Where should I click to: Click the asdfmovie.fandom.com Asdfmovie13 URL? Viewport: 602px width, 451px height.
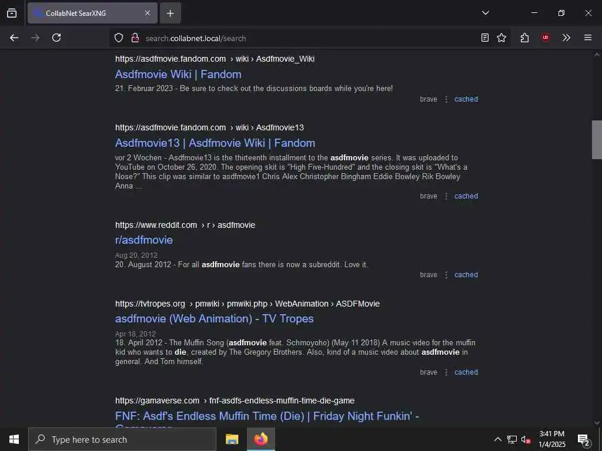click(x=209, y=127)
